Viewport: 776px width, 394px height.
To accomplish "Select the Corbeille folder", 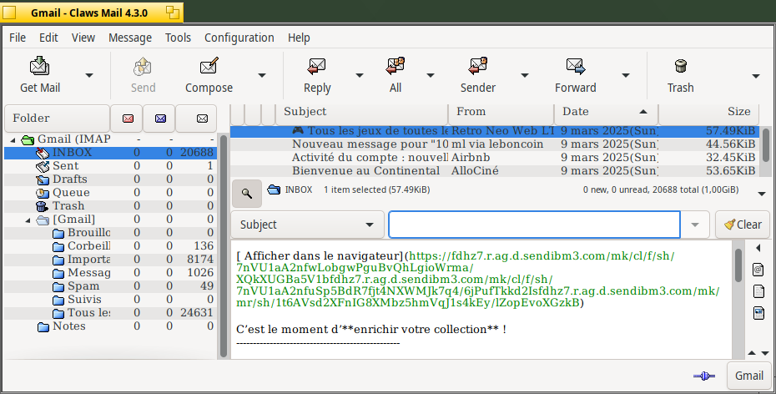I will point(110,246).
